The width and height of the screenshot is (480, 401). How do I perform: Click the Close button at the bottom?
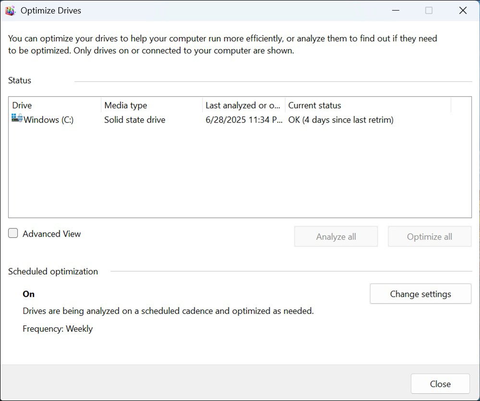point(440,384)
